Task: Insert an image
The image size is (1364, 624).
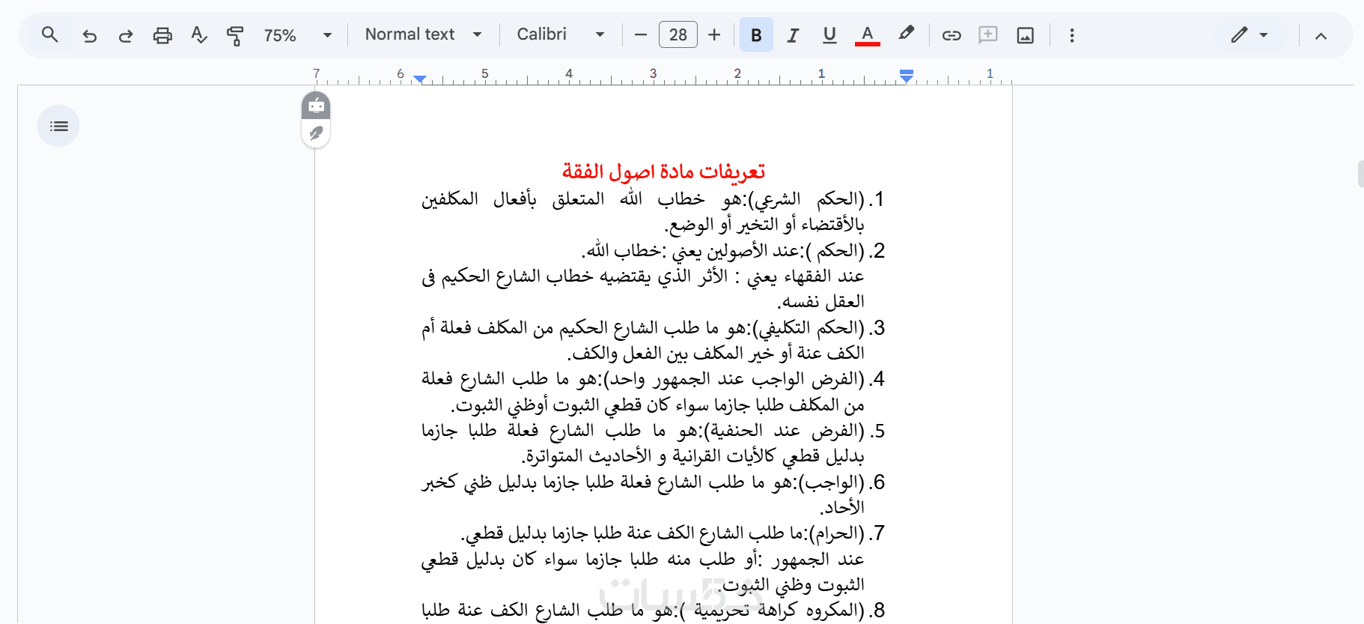Action: click(x=1025, y=35)
